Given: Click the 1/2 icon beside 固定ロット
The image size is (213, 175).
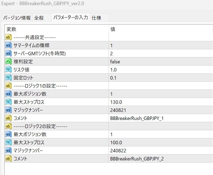Looking at the screenshot, I should 8,78.
